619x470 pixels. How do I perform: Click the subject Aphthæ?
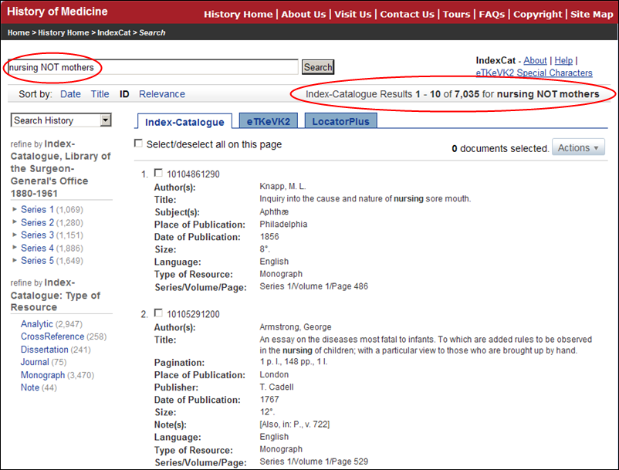pyautogui.click(x=274, y=212)
